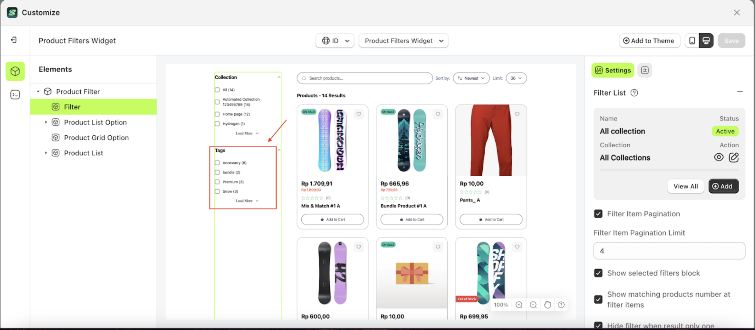755x330 pixels.
Task: Open the Elements cube sidebar icon
Action: tap(15, 71)
